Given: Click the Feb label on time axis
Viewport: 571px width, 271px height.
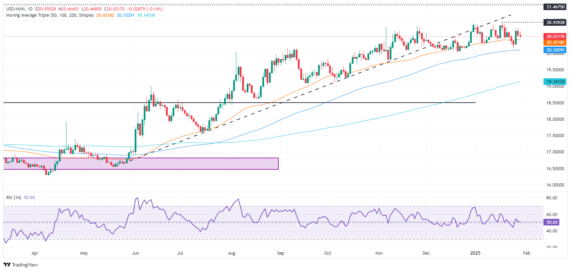Looking at the screenshot, I should coord(526,253).
